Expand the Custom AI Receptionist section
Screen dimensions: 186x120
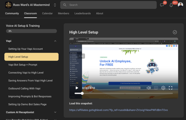[55, 112]
